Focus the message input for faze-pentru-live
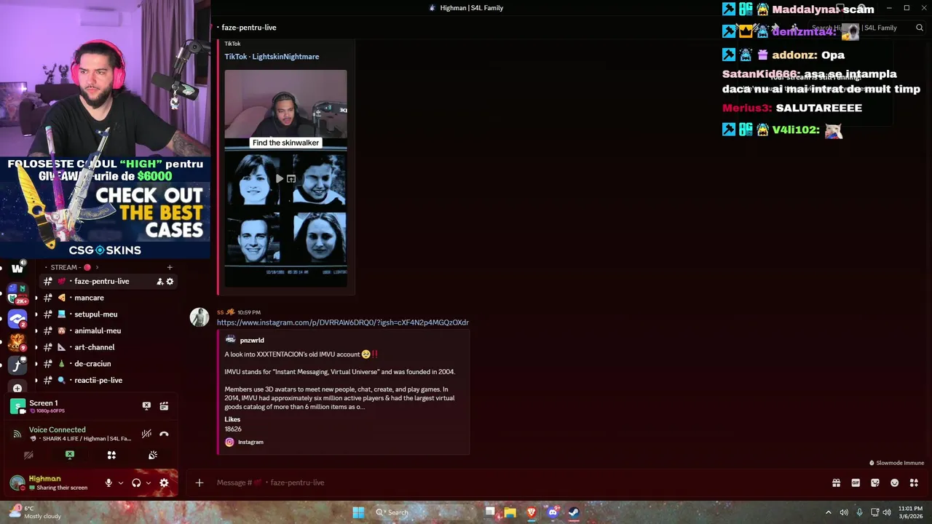Viewport: 932px width, 524px height. 510,483
